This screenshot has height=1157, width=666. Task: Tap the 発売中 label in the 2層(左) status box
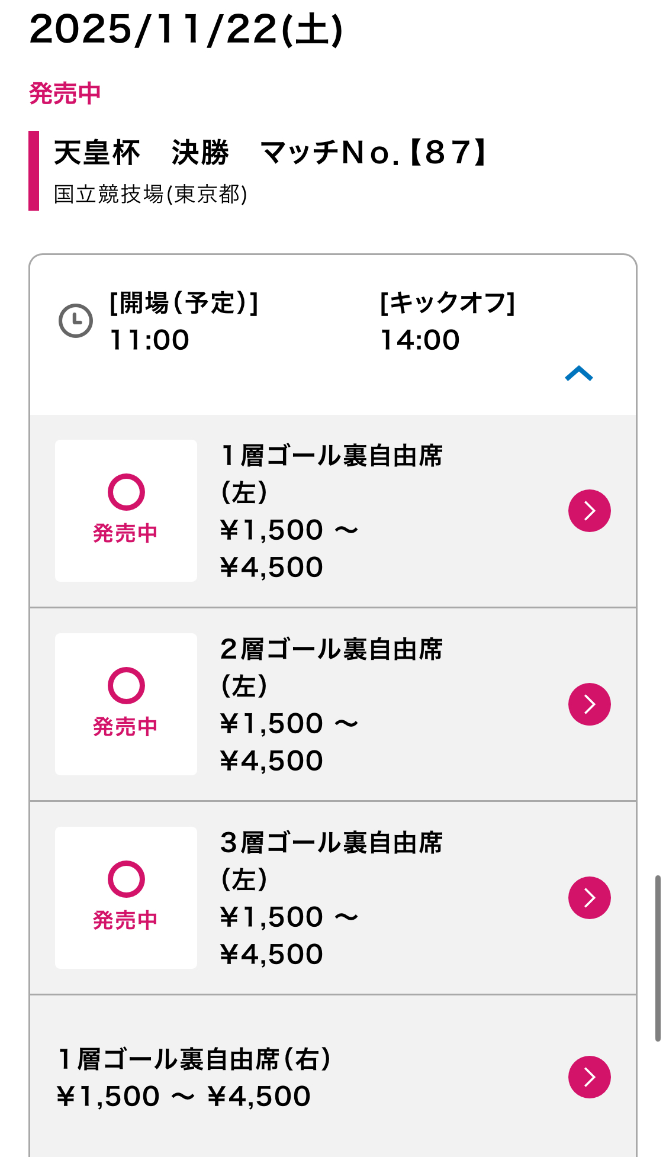[x=126, y=727]
